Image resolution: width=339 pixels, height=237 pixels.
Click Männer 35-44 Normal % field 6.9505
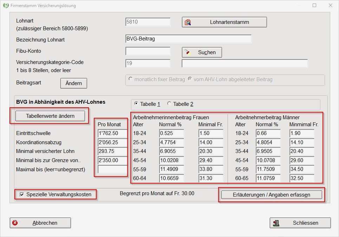coord(268,151)
